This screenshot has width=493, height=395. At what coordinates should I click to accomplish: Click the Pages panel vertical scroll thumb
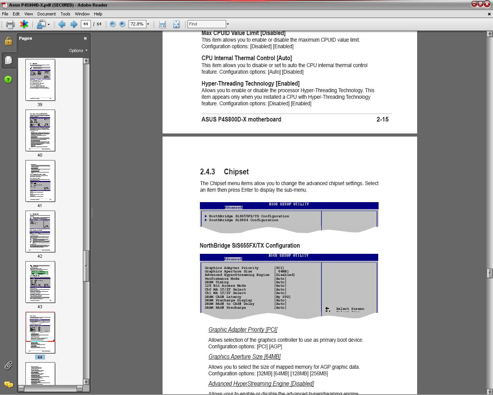(x=86, y=266)
